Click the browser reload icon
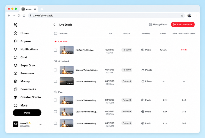The image size is (205, 138). [x=19, y=15]
